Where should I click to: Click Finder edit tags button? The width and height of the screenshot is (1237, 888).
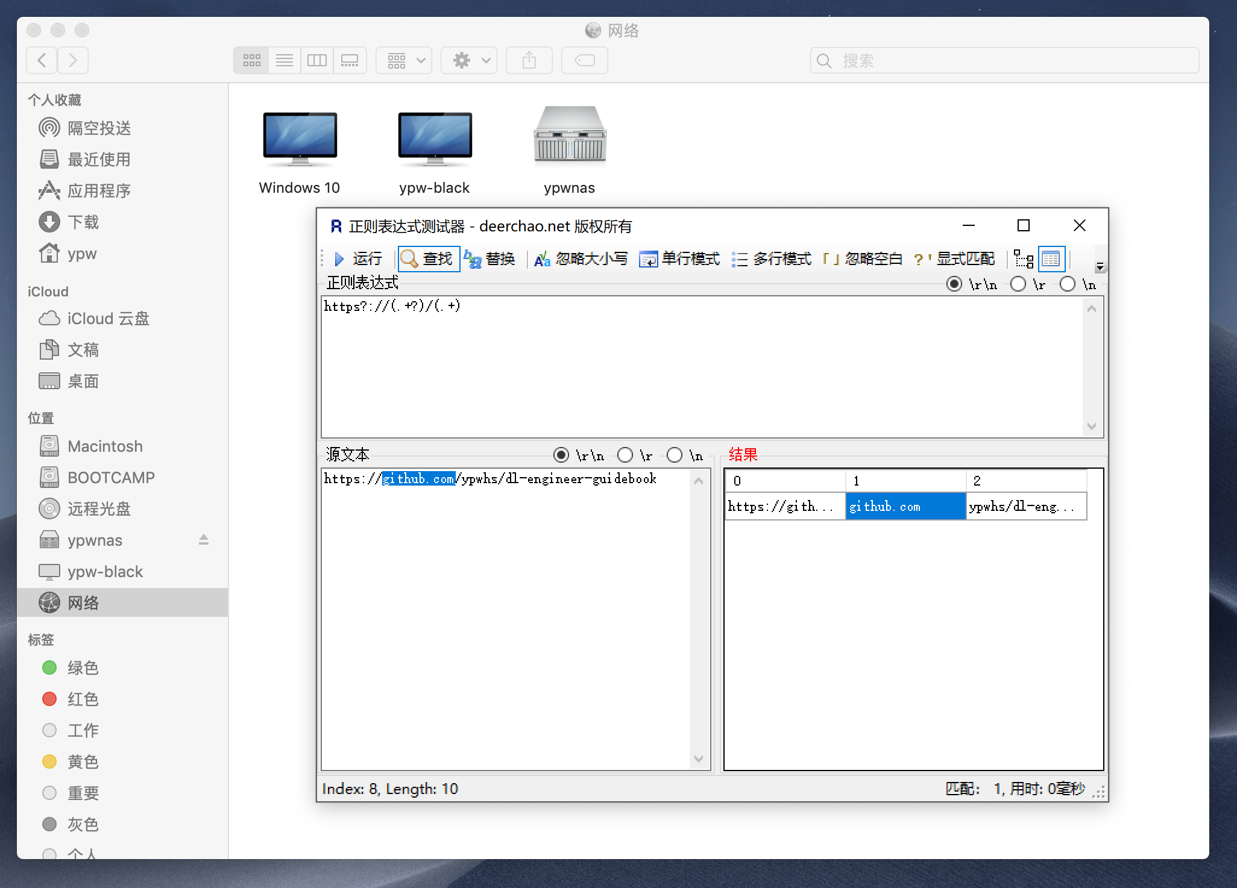(x=585, y=60)
